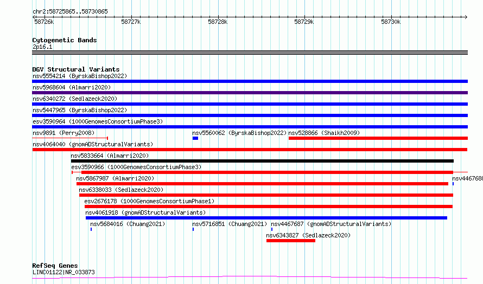Viewport: 483px width, 284px height.
Task: Select the small blue nsv5560062 variant bar
Action: (195, 138)
